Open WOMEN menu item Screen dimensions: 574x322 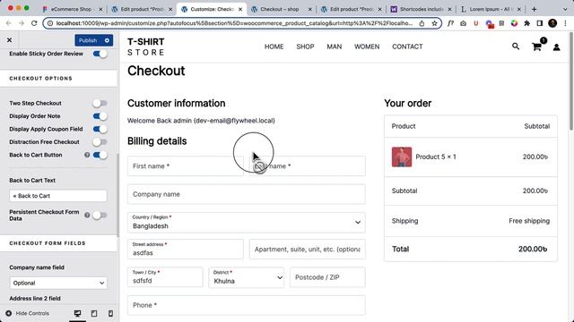[x=367, y=47]
